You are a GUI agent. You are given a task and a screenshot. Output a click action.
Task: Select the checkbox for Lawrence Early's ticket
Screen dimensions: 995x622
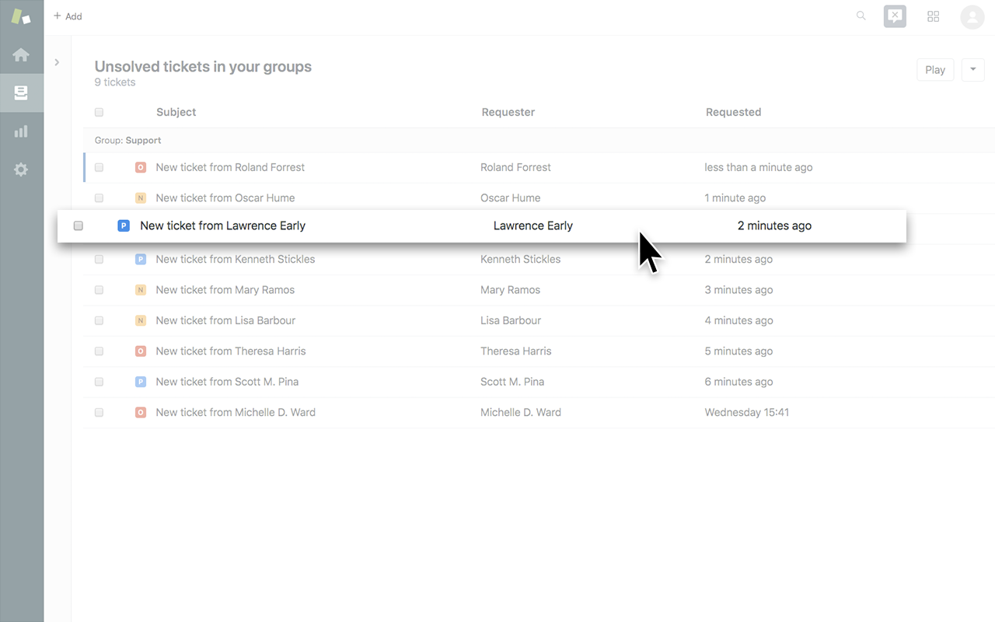tap(78, 225)
